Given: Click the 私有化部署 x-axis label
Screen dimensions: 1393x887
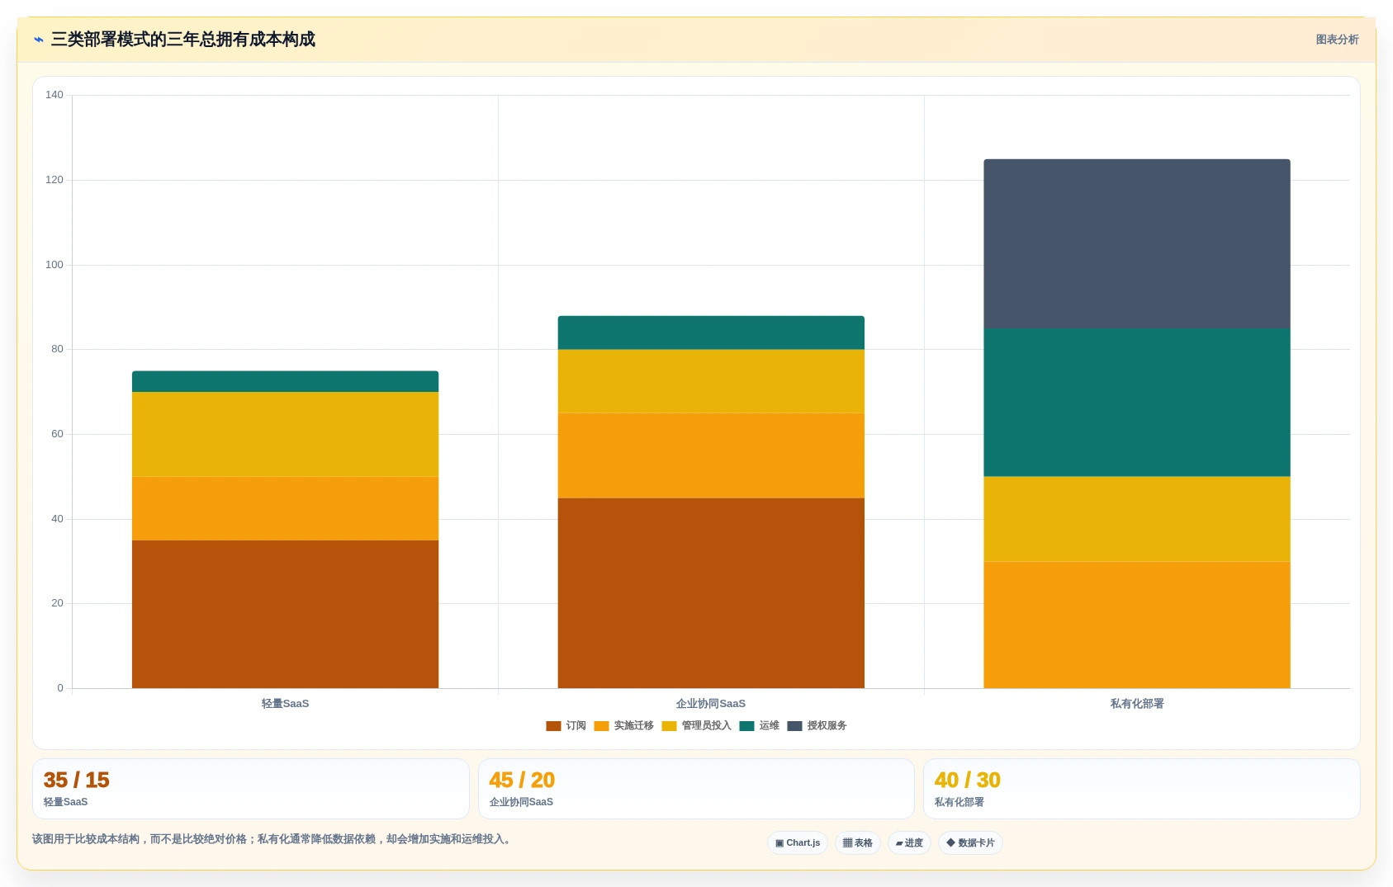Looking at the screenshot, I should (x=1137, y=704).
